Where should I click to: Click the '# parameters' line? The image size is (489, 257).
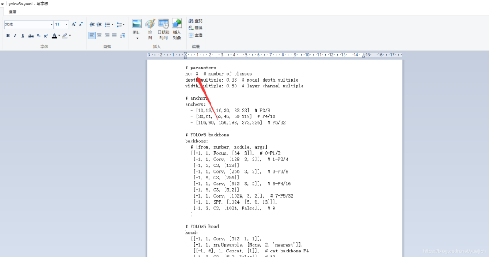(x=201, y=68)
